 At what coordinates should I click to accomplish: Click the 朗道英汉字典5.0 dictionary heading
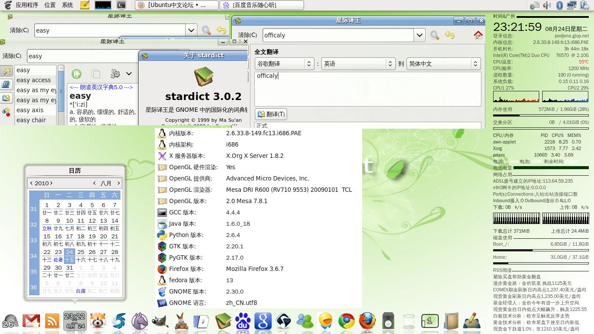(101, 87)
